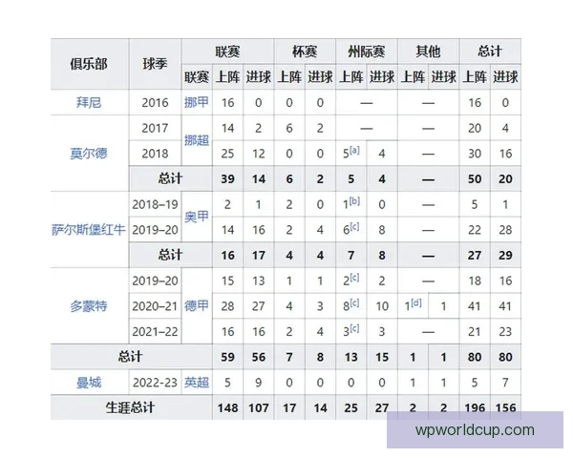Open footnote [d] in 2020–21 row
This screenshot has height=458, width=573.
coord(416,302)
